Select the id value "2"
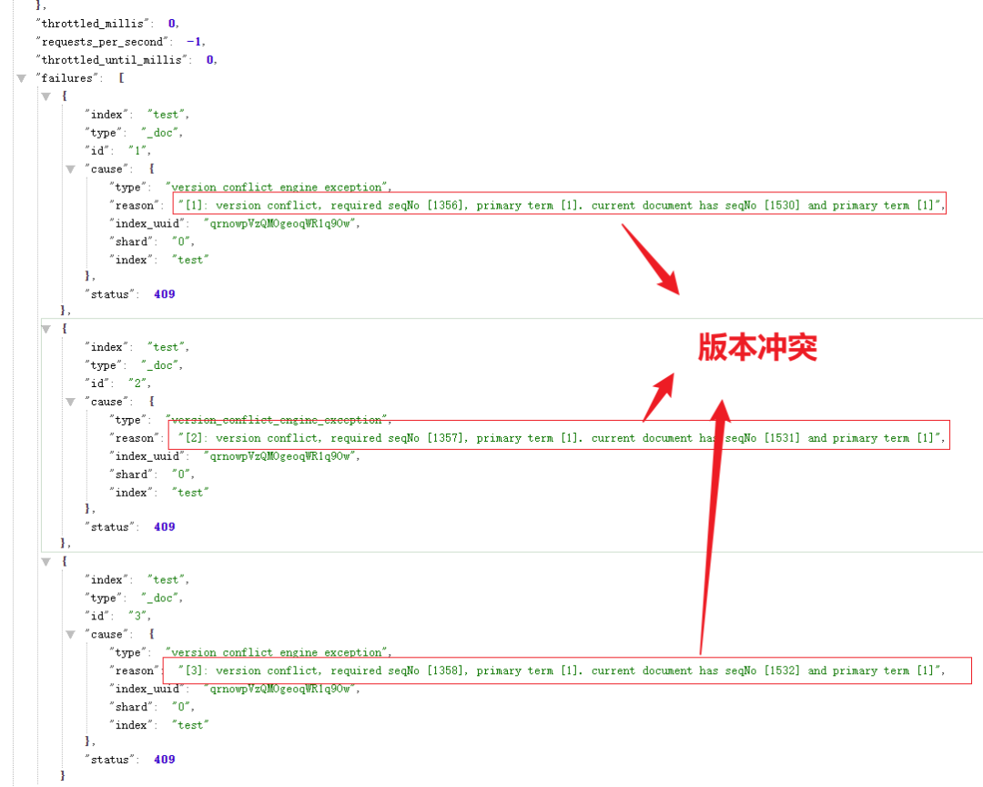This screenshot has width=983, height=787. coord(138,383)
